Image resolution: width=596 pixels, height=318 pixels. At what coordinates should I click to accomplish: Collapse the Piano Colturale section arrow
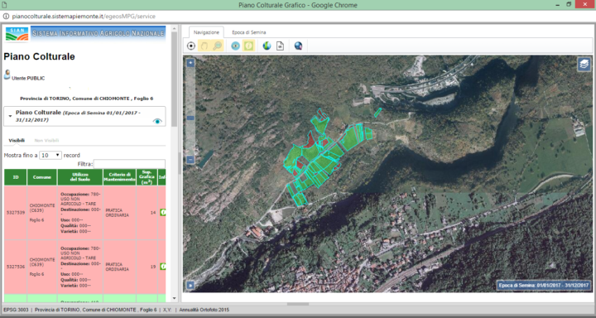point(10,116)
